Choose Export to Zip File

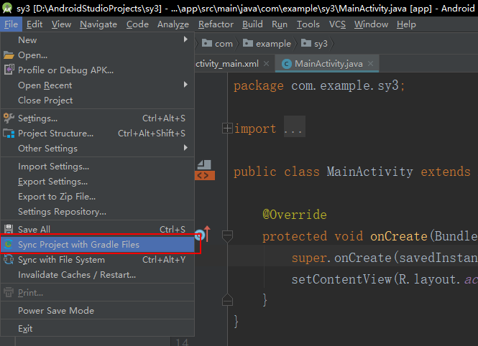pyautogui.click(x=97, y=197)
